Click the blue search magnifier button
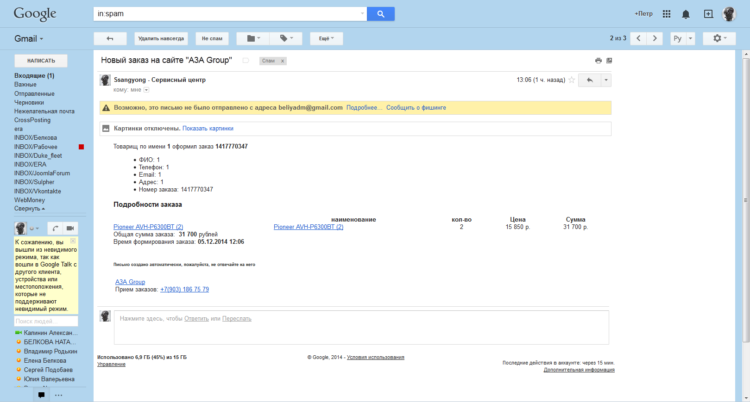750x402 pixels. click(x=380, y=14)
